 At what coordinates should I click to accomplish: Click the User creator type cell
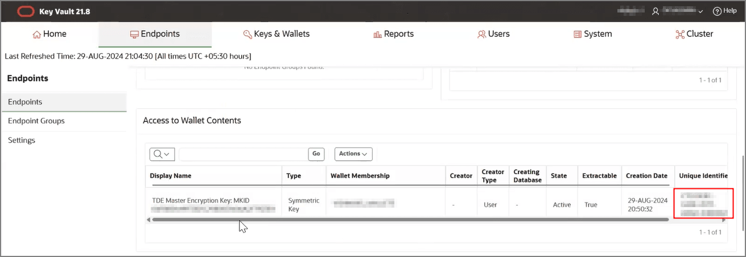click(x=491, y=205)
